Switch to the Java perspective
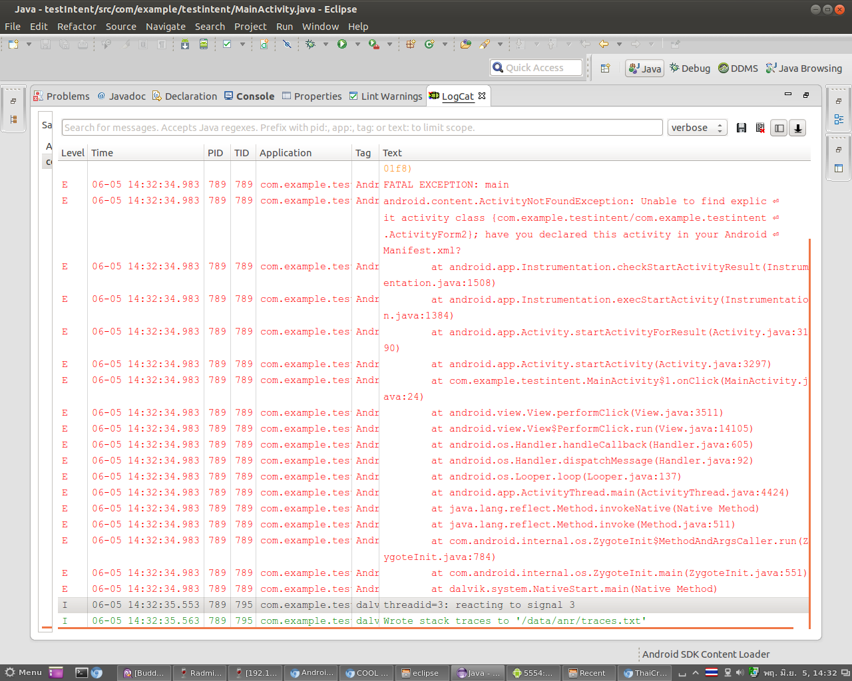 644,68
